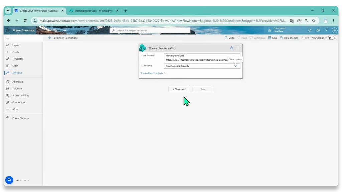This screenshot has width=342, height=192.
Task: Select Approvals in the sidebar
Action: pyautogui.click(x=18, y=82)
